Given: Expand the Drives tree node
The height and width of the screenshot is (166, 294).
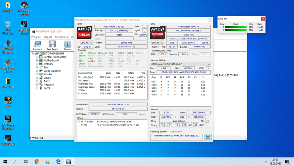Looking at the screenshot, I should pos(37,78).
